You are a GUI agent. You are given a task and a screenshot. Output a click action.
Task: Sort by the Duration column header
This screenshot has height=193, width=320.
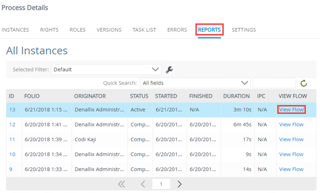point(237,96)
